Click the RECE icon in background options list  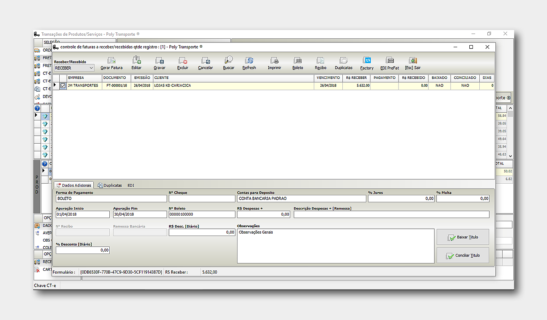click(37, 262)
